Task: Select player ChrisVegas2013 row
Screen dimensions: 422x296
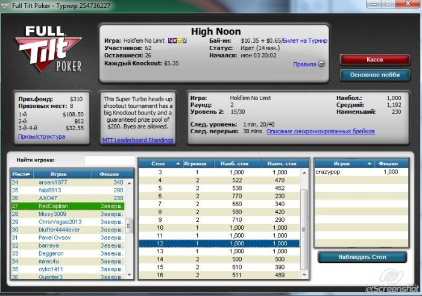Action: [68, 222]
